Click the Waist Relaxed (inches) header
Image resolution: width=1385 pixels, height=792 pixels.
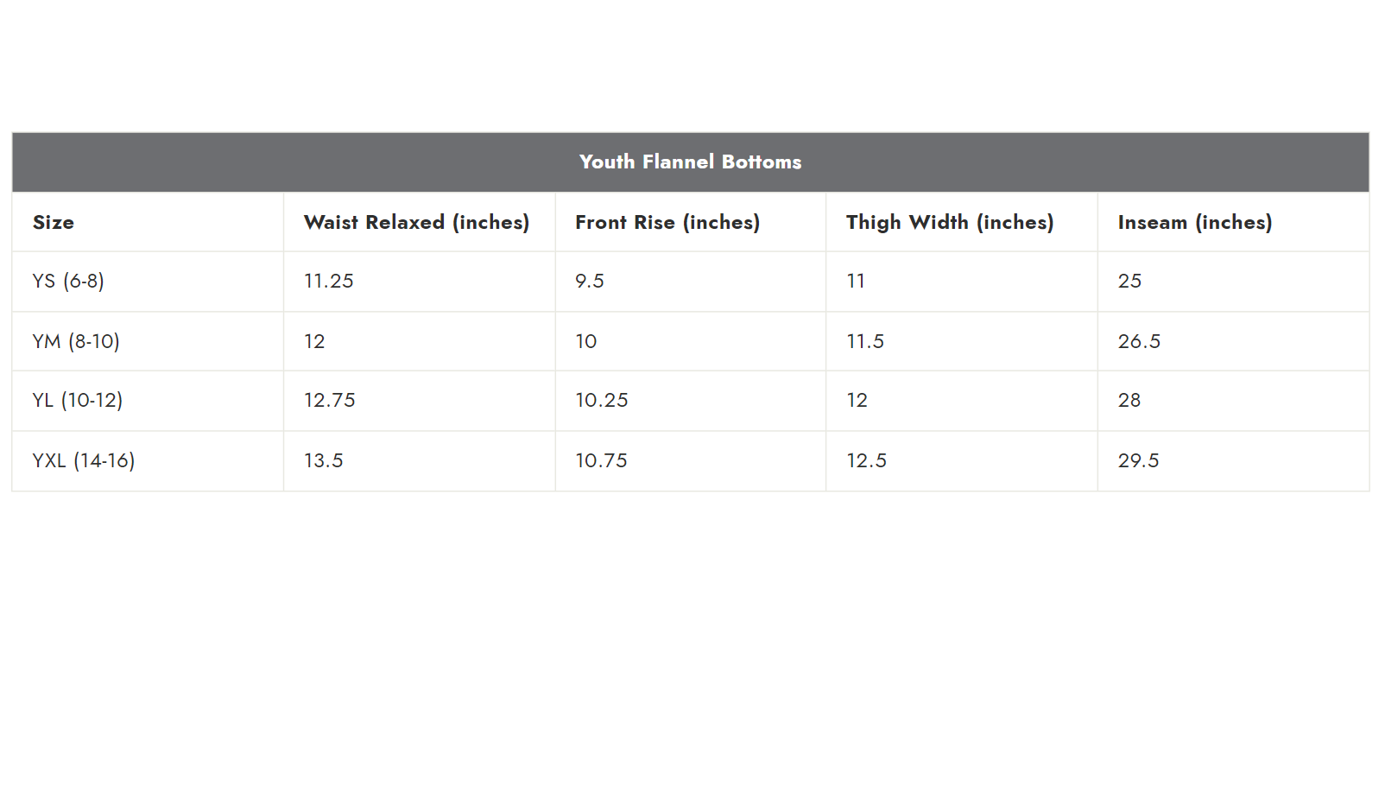click(416, 222)
